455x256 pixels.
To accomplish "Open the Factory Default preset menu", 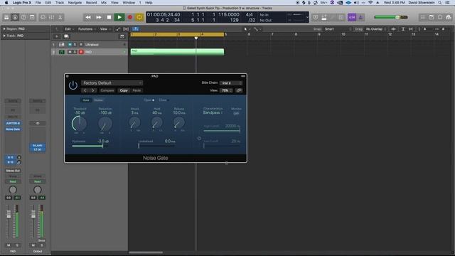I will (x=112, y=83).
